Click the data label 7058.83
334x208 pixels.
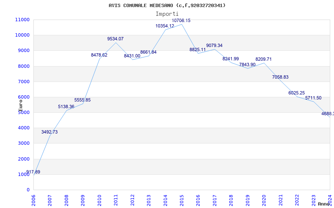280,77
